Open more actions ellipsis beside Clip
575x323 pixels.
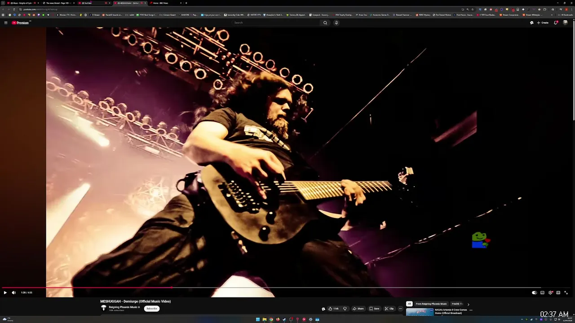400,309
